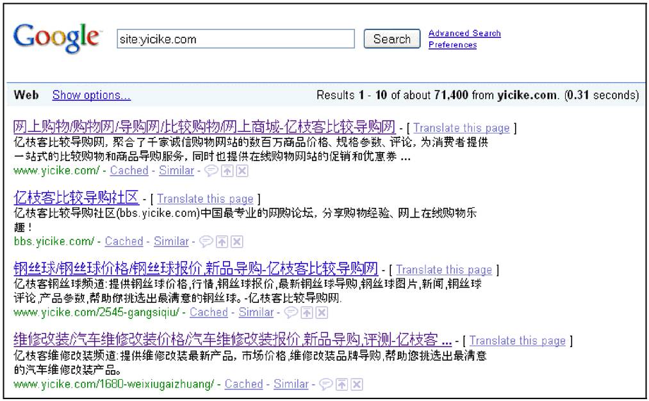649x401 pixels.
Task: Click the URL www.yicike.com/1680-weixiugaizhuang/
Action: [x=114, y=384]
